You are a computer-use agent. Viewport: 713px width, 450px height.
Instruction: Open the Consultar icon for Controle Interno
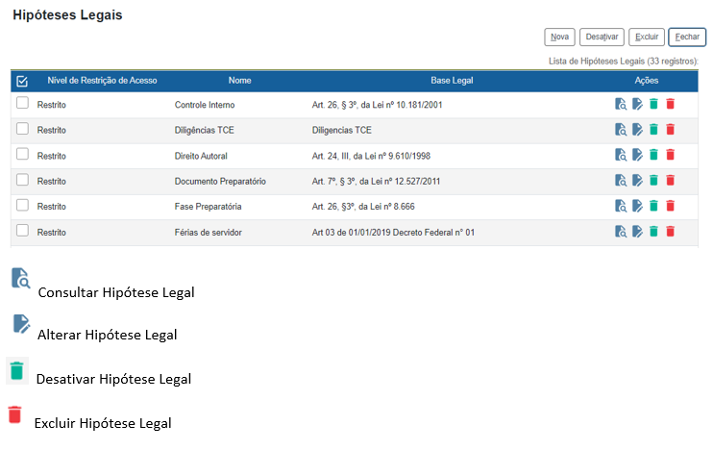pyautogui.click(x=621, y=104)
